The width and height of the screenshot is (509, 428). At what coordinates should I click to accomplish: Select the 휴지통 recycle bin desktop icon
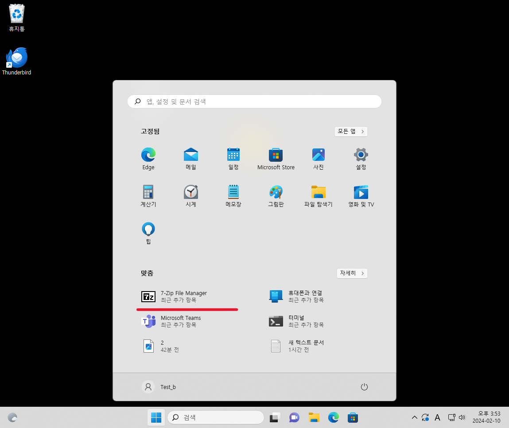tap(16, 18)
